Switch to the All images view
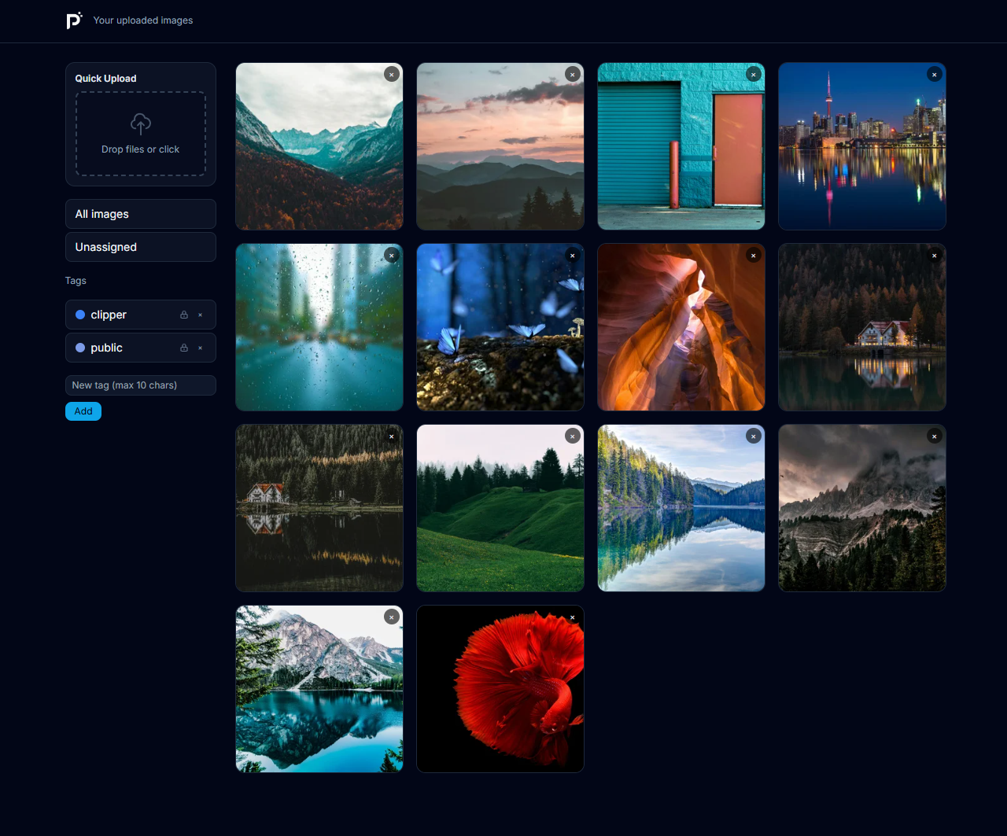The height and width of the screenshot is (836, 1007). (140, 214)
